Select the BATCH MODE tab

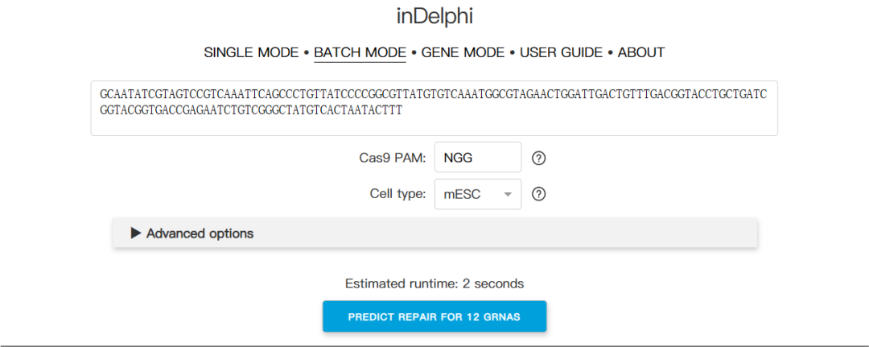coord(360,52)
